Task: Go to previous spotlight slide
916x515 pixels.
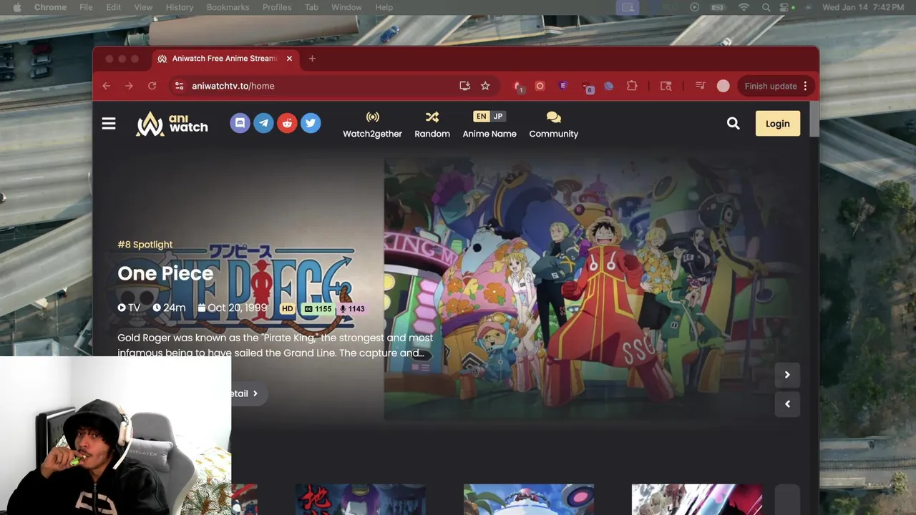Action: tap(787, 404)
